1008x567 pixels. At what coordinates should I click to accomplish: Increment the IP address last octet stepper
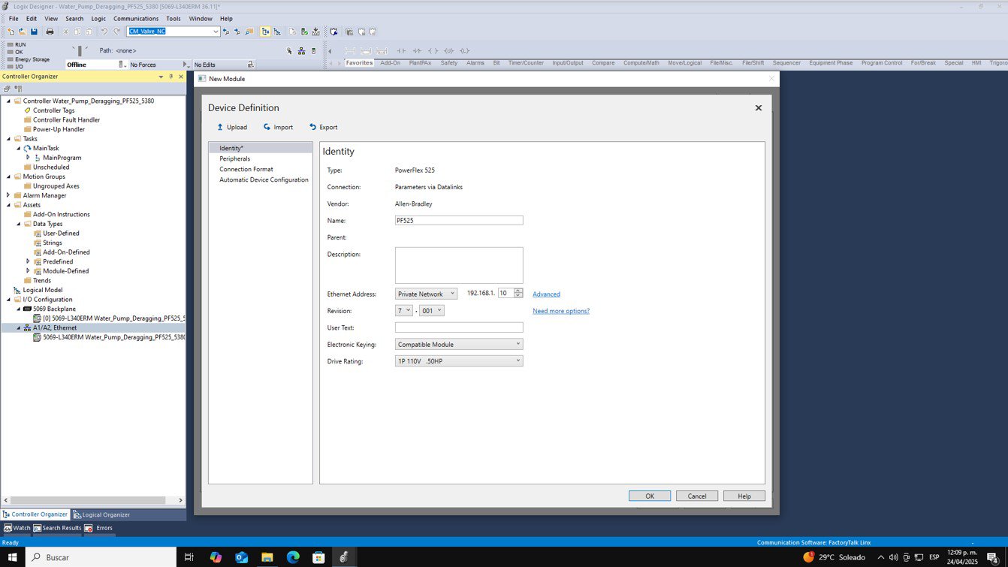coord(518,291)
